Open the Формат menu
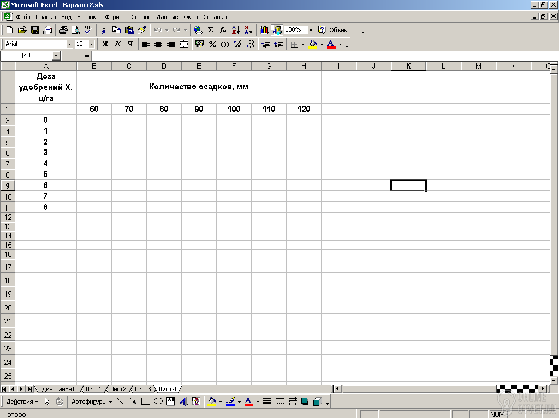The image size is (559, 419). [x=115, y=17]
